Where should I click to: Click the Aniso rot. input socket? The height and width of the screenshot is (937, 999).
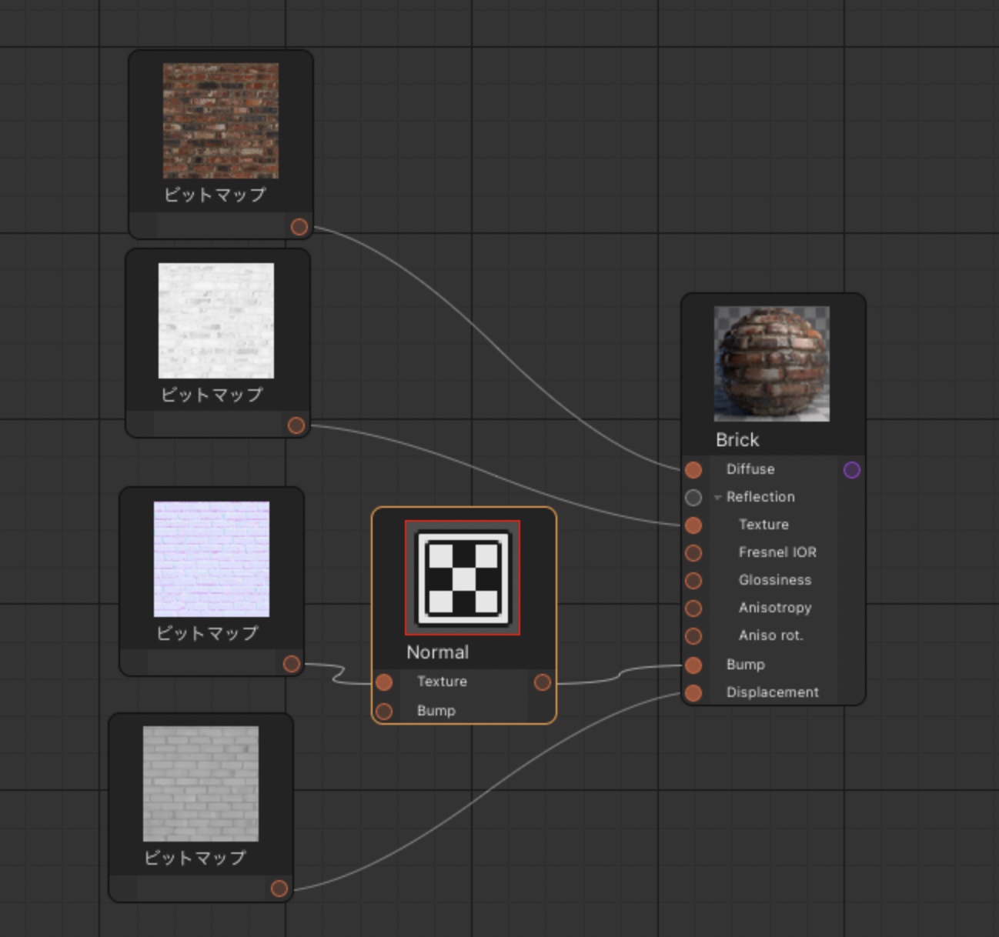click(x=693, y=636)
